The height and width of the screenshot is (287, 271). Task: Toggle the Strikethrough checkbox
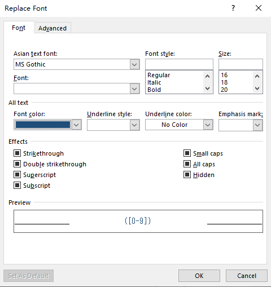point(17,153)
